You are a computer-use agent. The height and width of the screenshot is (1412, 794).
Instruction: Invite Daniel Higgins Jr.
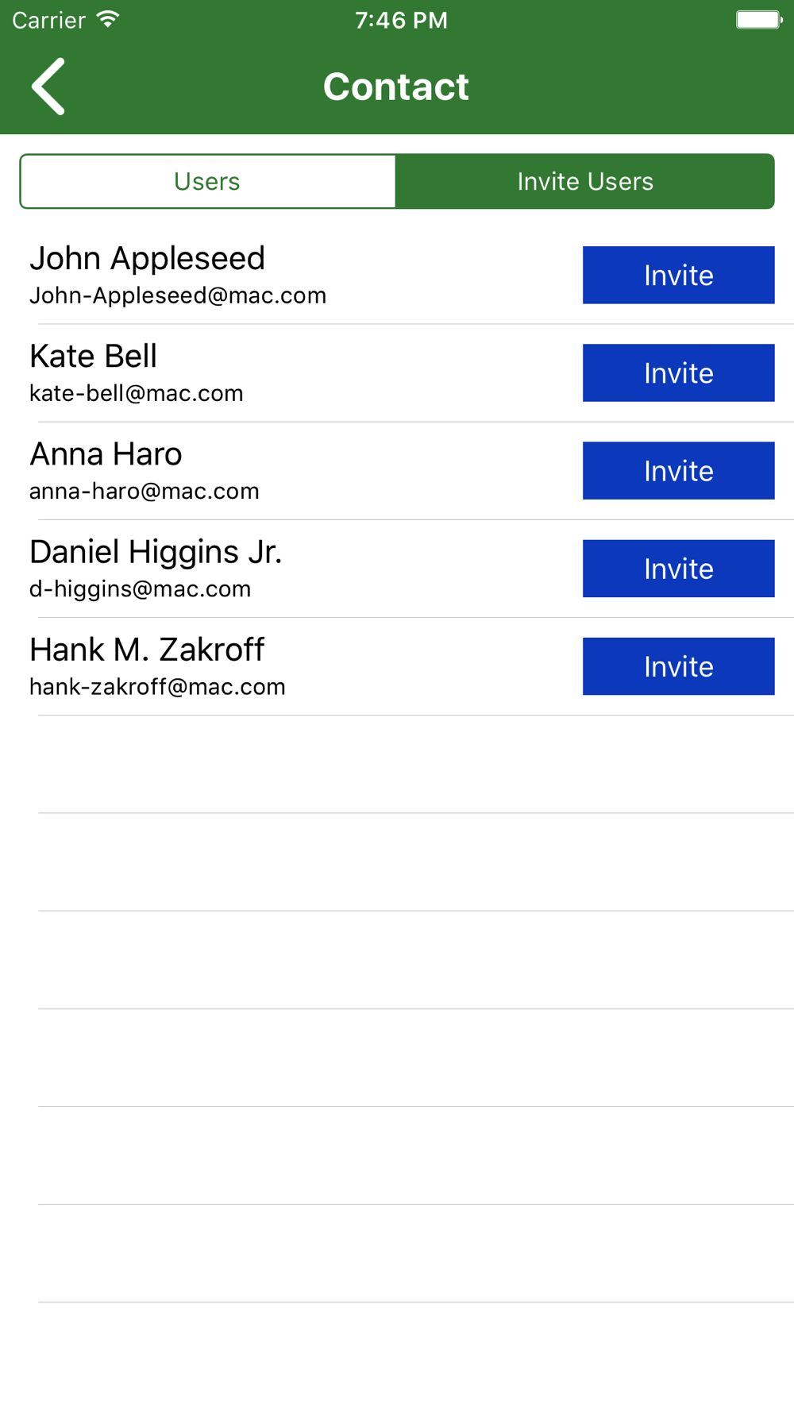coord(678,569)
